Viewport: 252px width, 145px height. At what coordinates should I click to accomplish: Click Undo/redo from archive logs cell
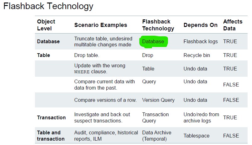click(x=201, y=117)
